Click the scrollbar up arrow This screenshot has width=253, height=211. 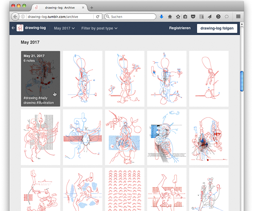click(x=242, y=24)
